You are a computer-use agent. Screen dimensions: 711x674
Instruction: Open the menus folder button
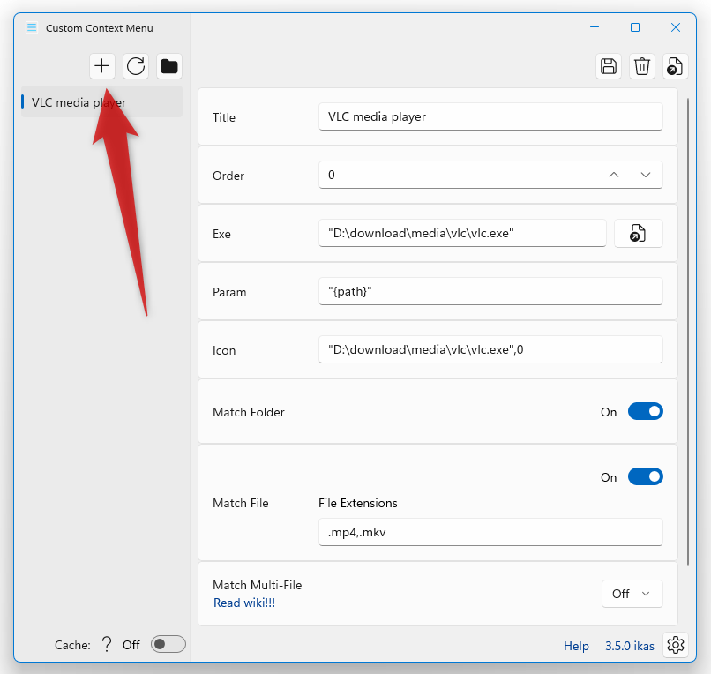pos(169,66)
